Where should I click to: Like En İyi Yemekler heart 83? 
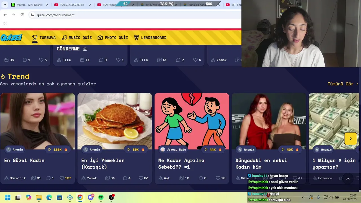point(144,178)
